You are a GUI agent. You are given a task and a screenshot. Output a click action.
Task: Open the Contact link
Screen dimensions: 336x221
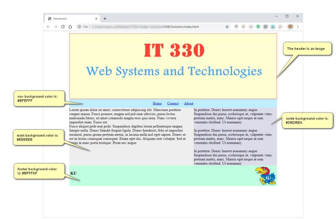[173, 103]
